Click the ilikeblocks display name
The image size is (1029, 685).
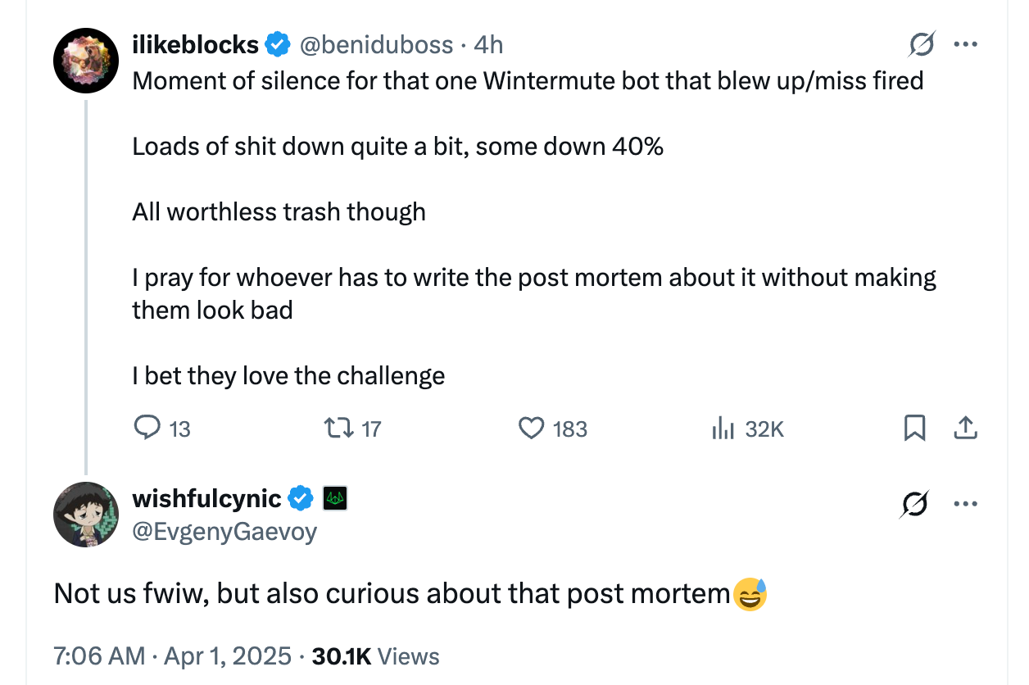(195, 44)
